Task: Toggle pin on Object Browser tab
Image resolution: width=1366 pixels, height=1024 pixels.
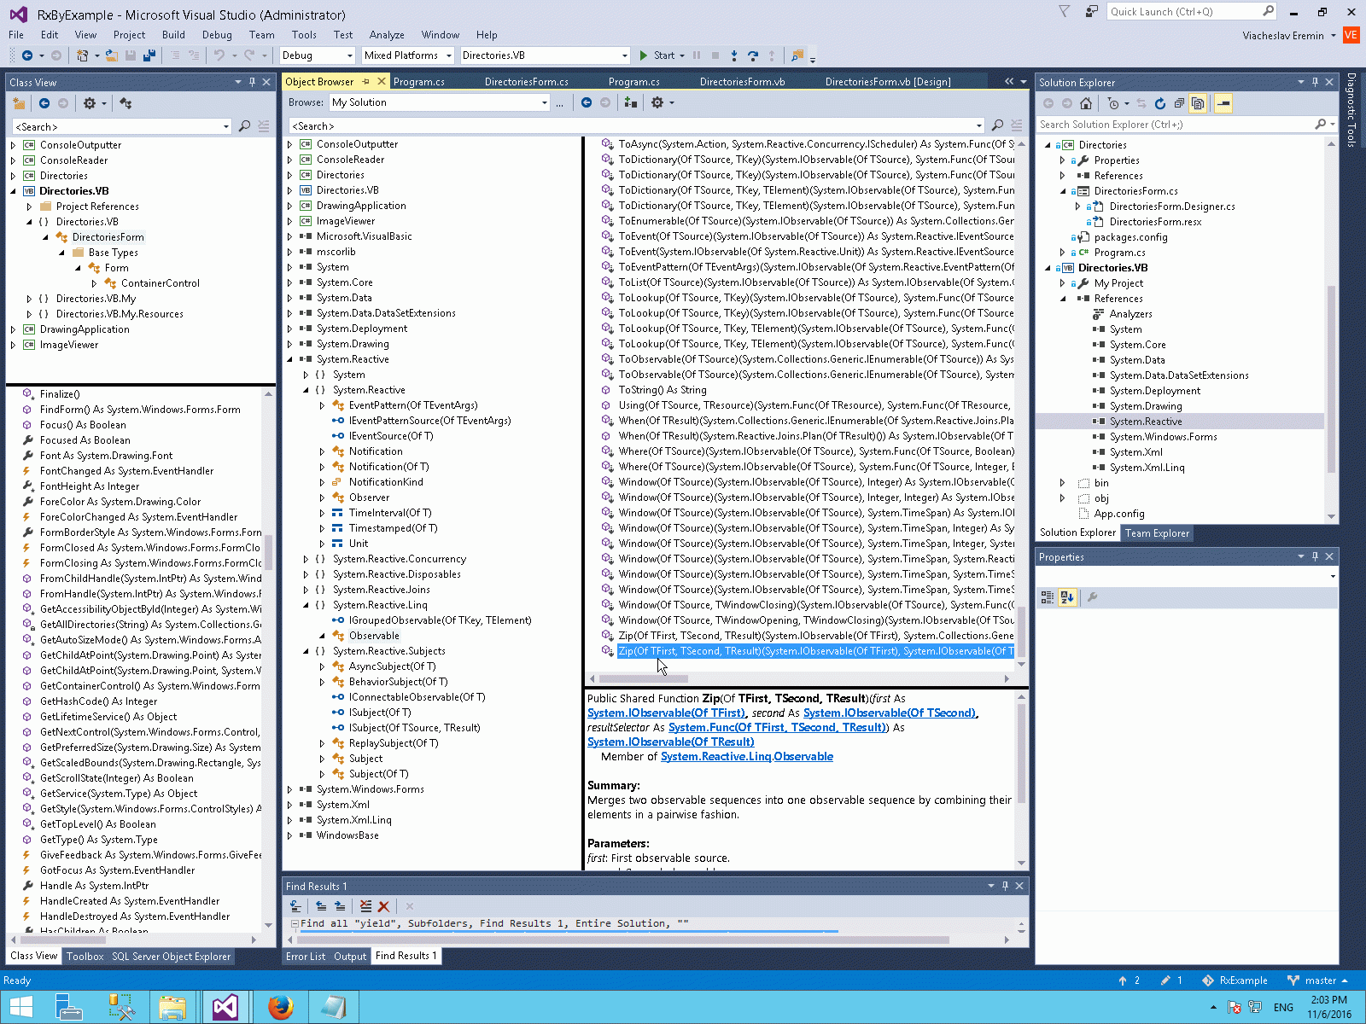Action: 365,82
